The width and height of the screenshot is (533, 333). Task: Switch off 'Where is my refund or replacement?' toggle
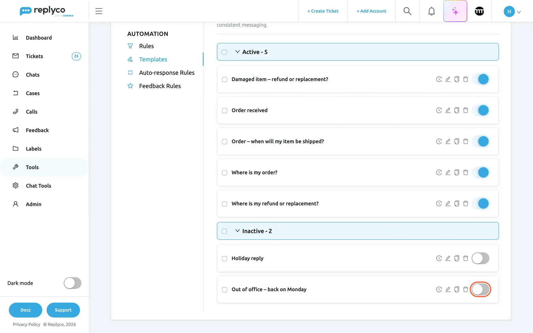[x=480, y=203]
